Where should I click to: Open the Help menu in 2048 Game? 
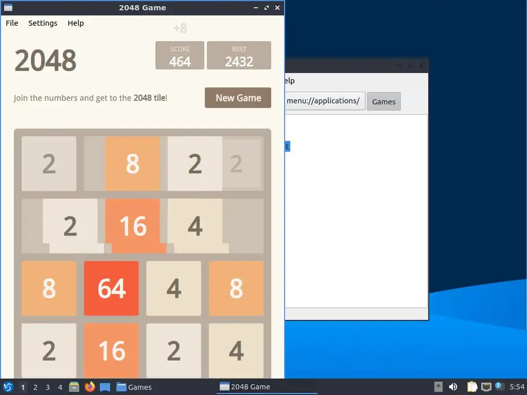pyautogui.click(x=76, y=23)
